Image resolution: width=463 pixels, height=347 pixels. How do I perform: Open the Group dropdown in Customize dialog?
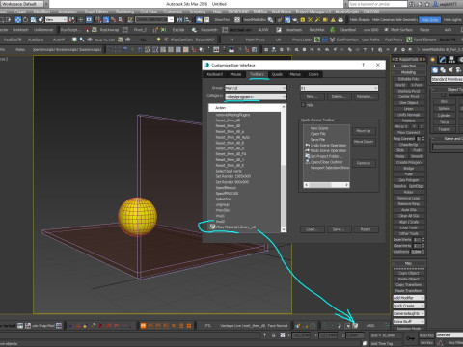pyautogui.click(x=256, y=88)
